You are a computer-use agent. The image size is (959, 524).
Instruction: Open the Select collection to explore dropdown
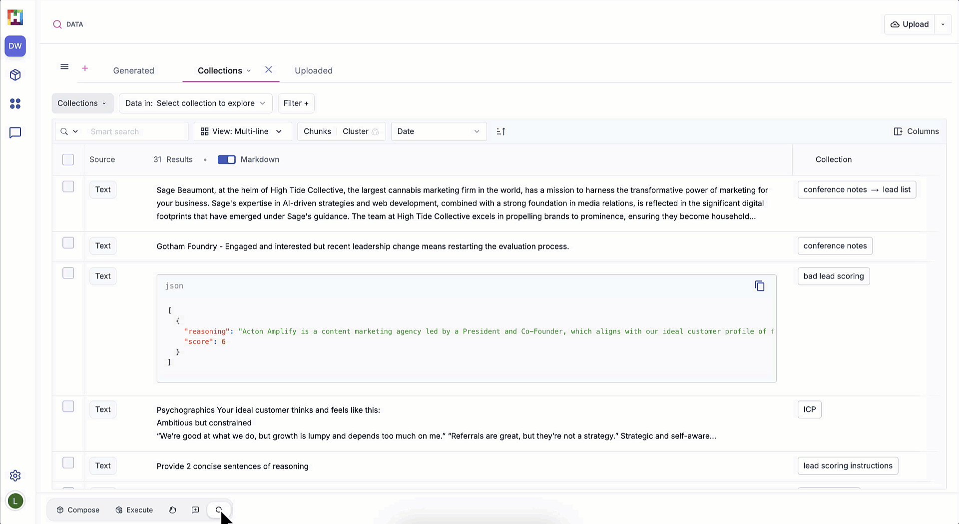195,103
